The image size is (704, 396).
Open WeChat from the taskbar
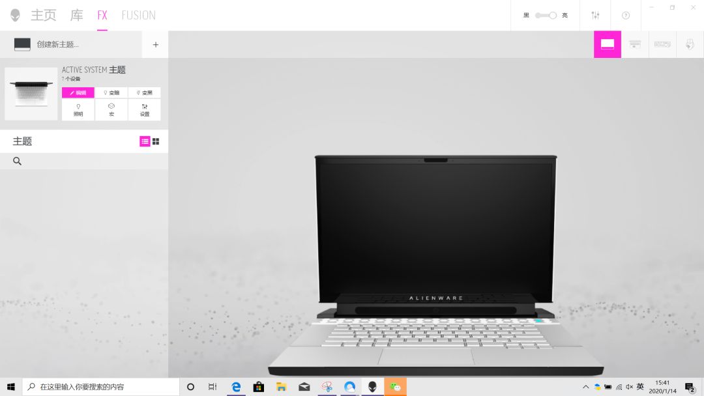click(x=395, y=387)
